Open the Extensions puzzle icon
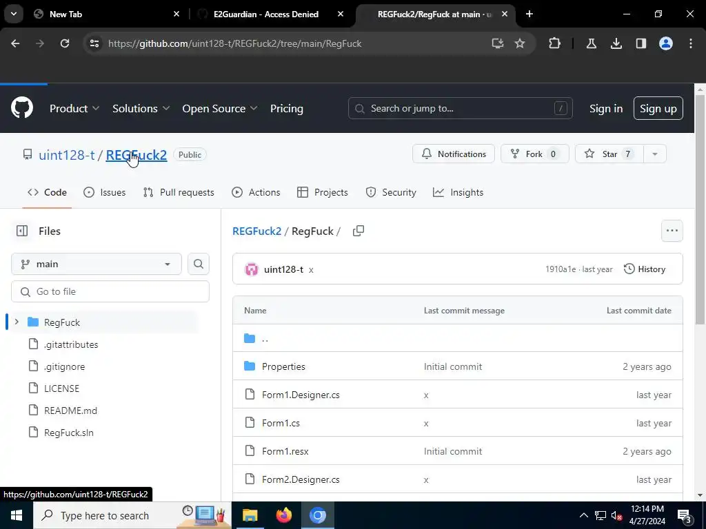The width and height of the screenshot is (706, 529). pos(555,43)
